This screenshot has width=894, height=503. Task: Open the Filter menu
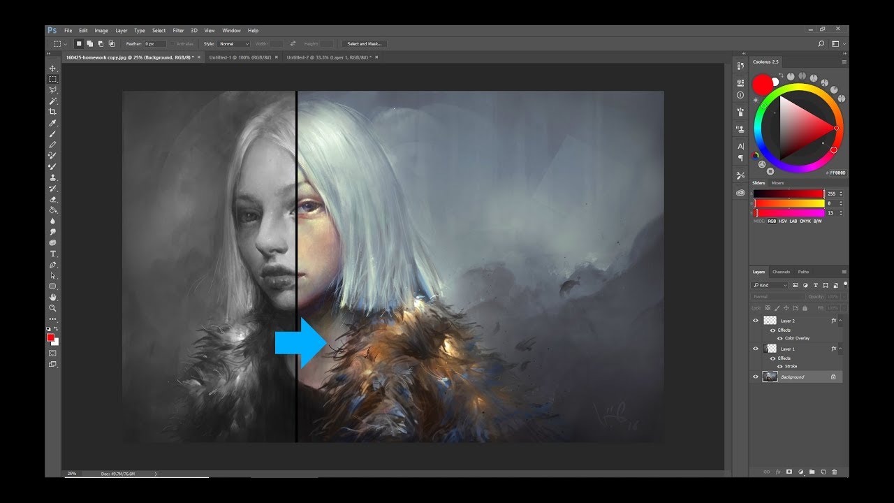pyautogui.click(x=178, y=31)
